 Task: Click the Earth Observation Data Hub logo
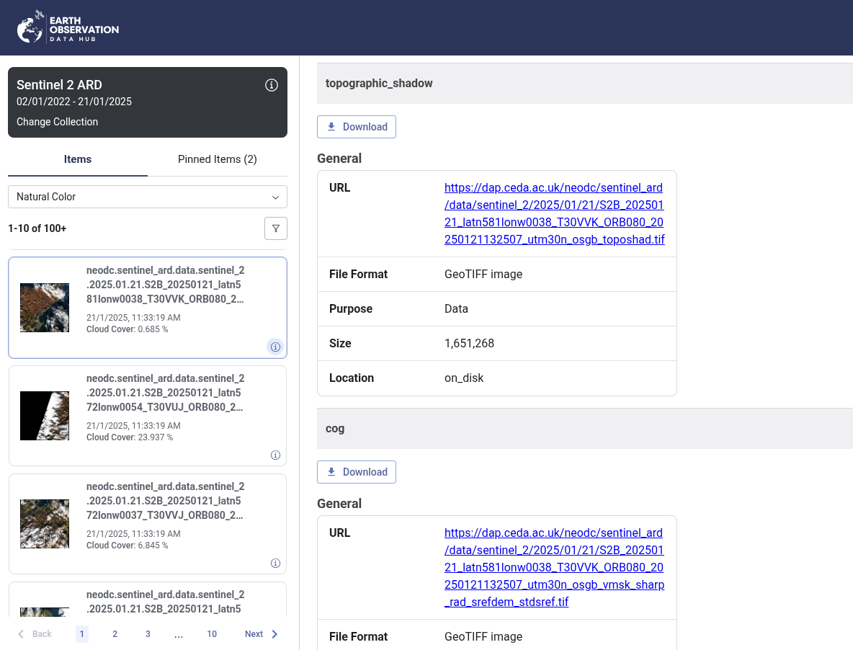68,28
